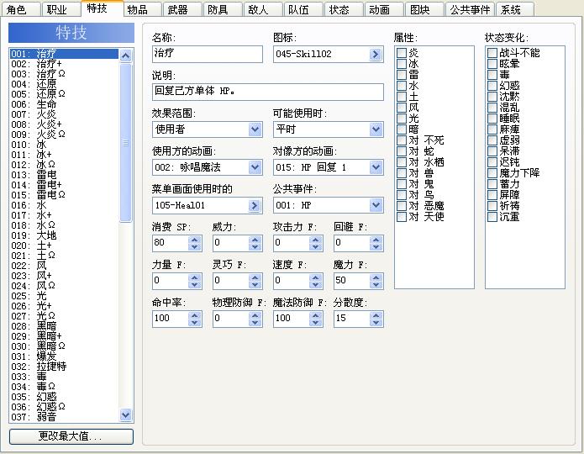Check the 魔力下降 state checkbox
584x454 pixels.
[492, 173]
